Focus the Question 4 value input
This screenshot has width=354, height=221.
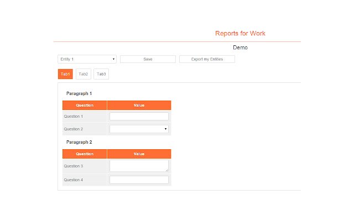(139, 180)
